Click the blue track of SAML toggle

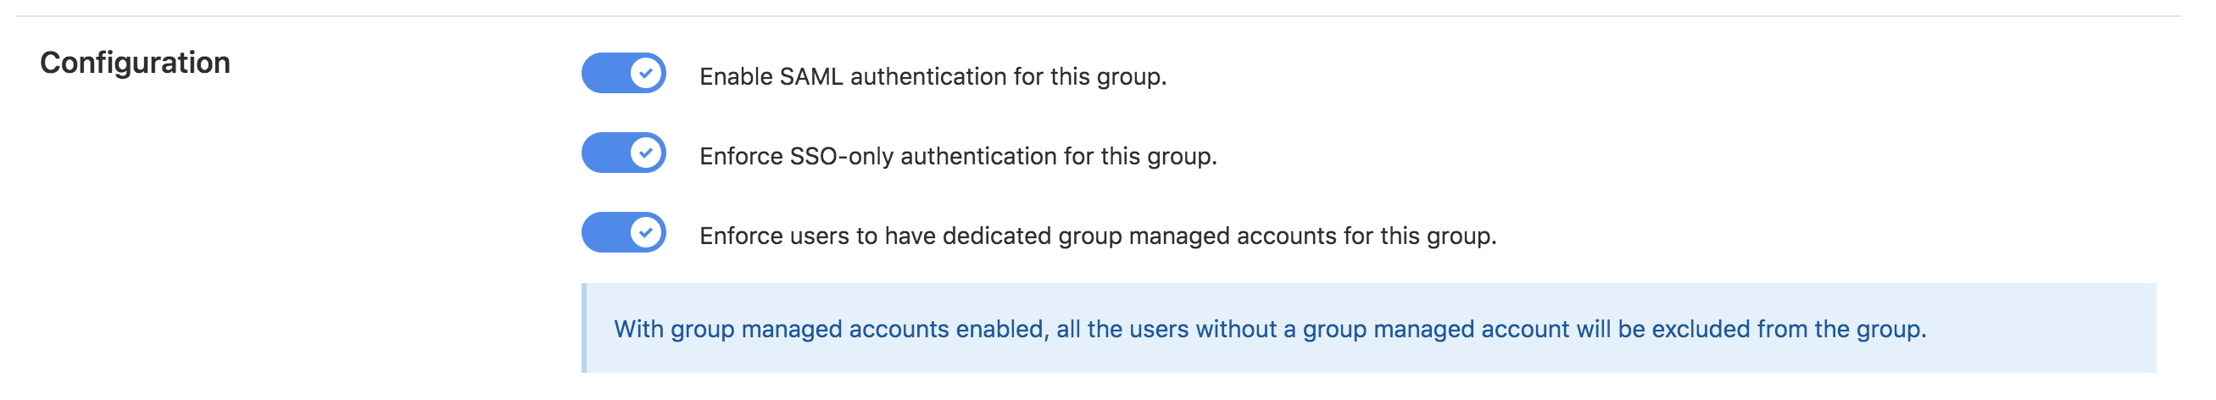pos(604,73)
